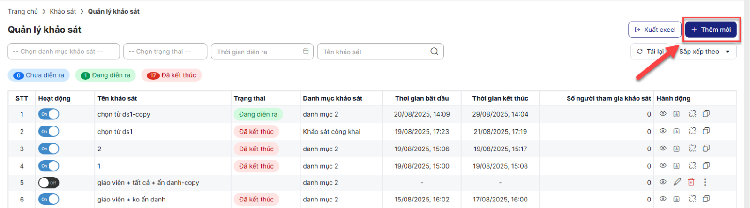Enable the activity toggle in row 5
Image resolution: width=750 pixels, height=208 pixels.
(x=49, y=183)
